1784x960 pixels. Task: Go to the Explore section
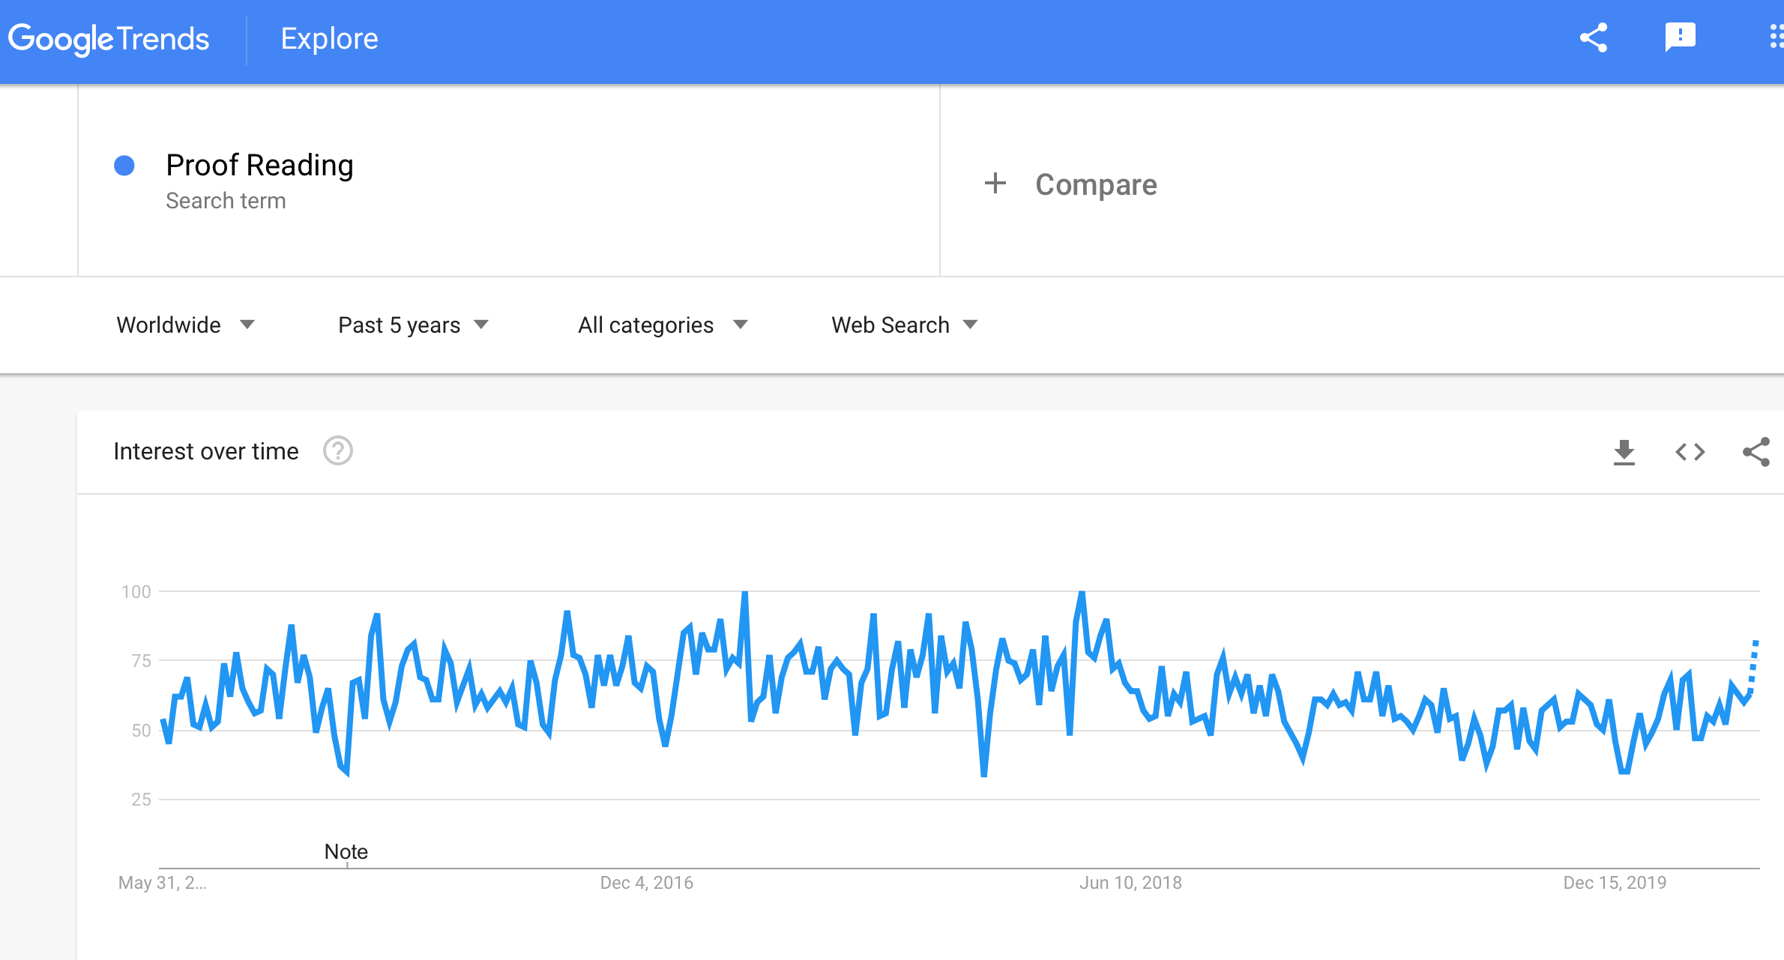(x=329, y=38)
